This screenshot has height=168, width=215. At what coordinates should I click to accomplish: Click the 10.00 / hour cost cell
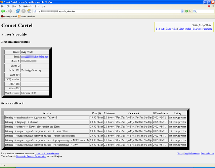pos(96,117)
